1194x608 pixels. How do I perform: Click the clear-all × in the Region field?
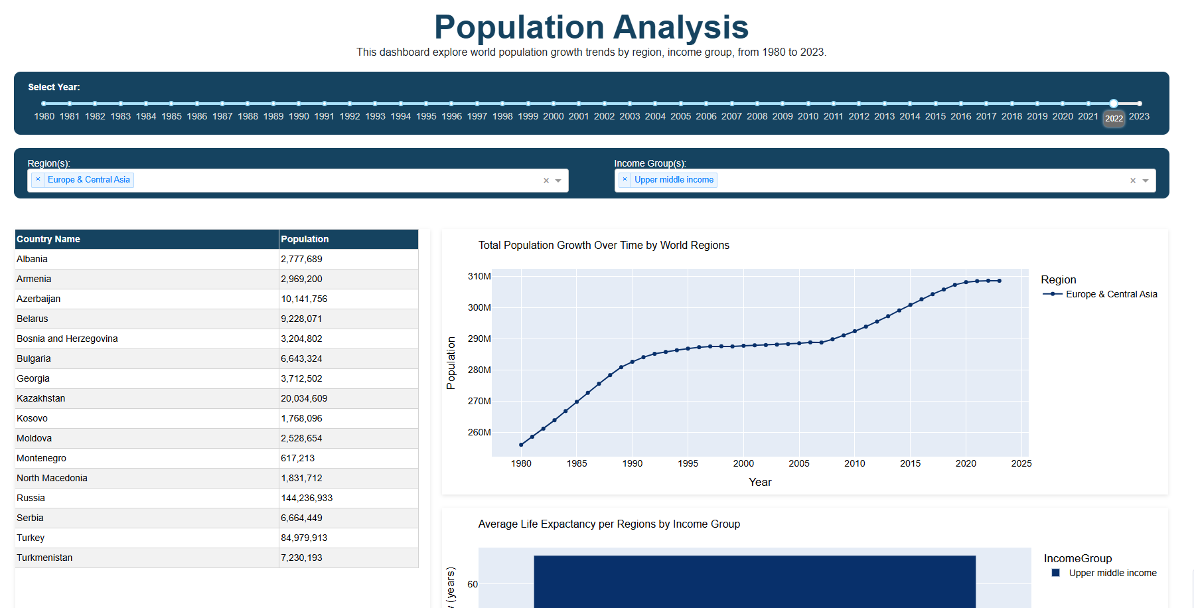(x=546, y=180)
